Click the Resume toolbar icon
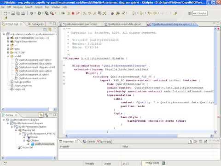The image size is (221, 166). (63, 13)
